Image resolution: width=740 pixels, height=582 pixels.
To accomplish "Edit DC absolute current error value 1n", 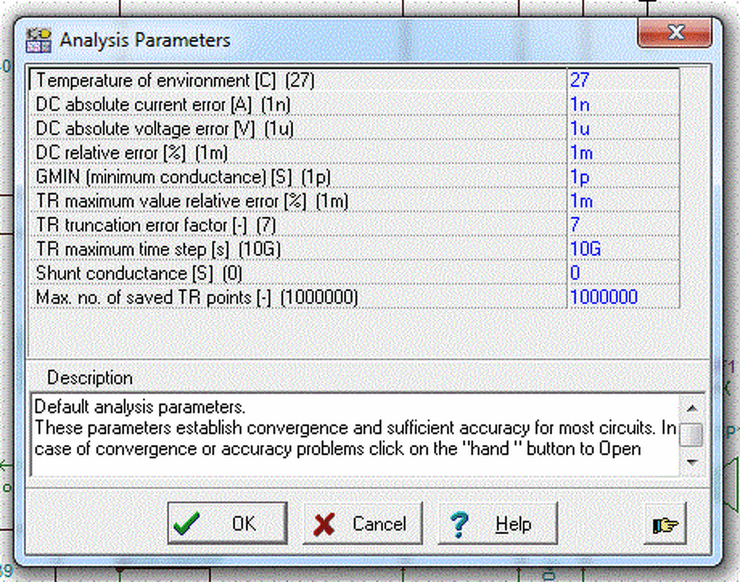I will coord(623,105).
